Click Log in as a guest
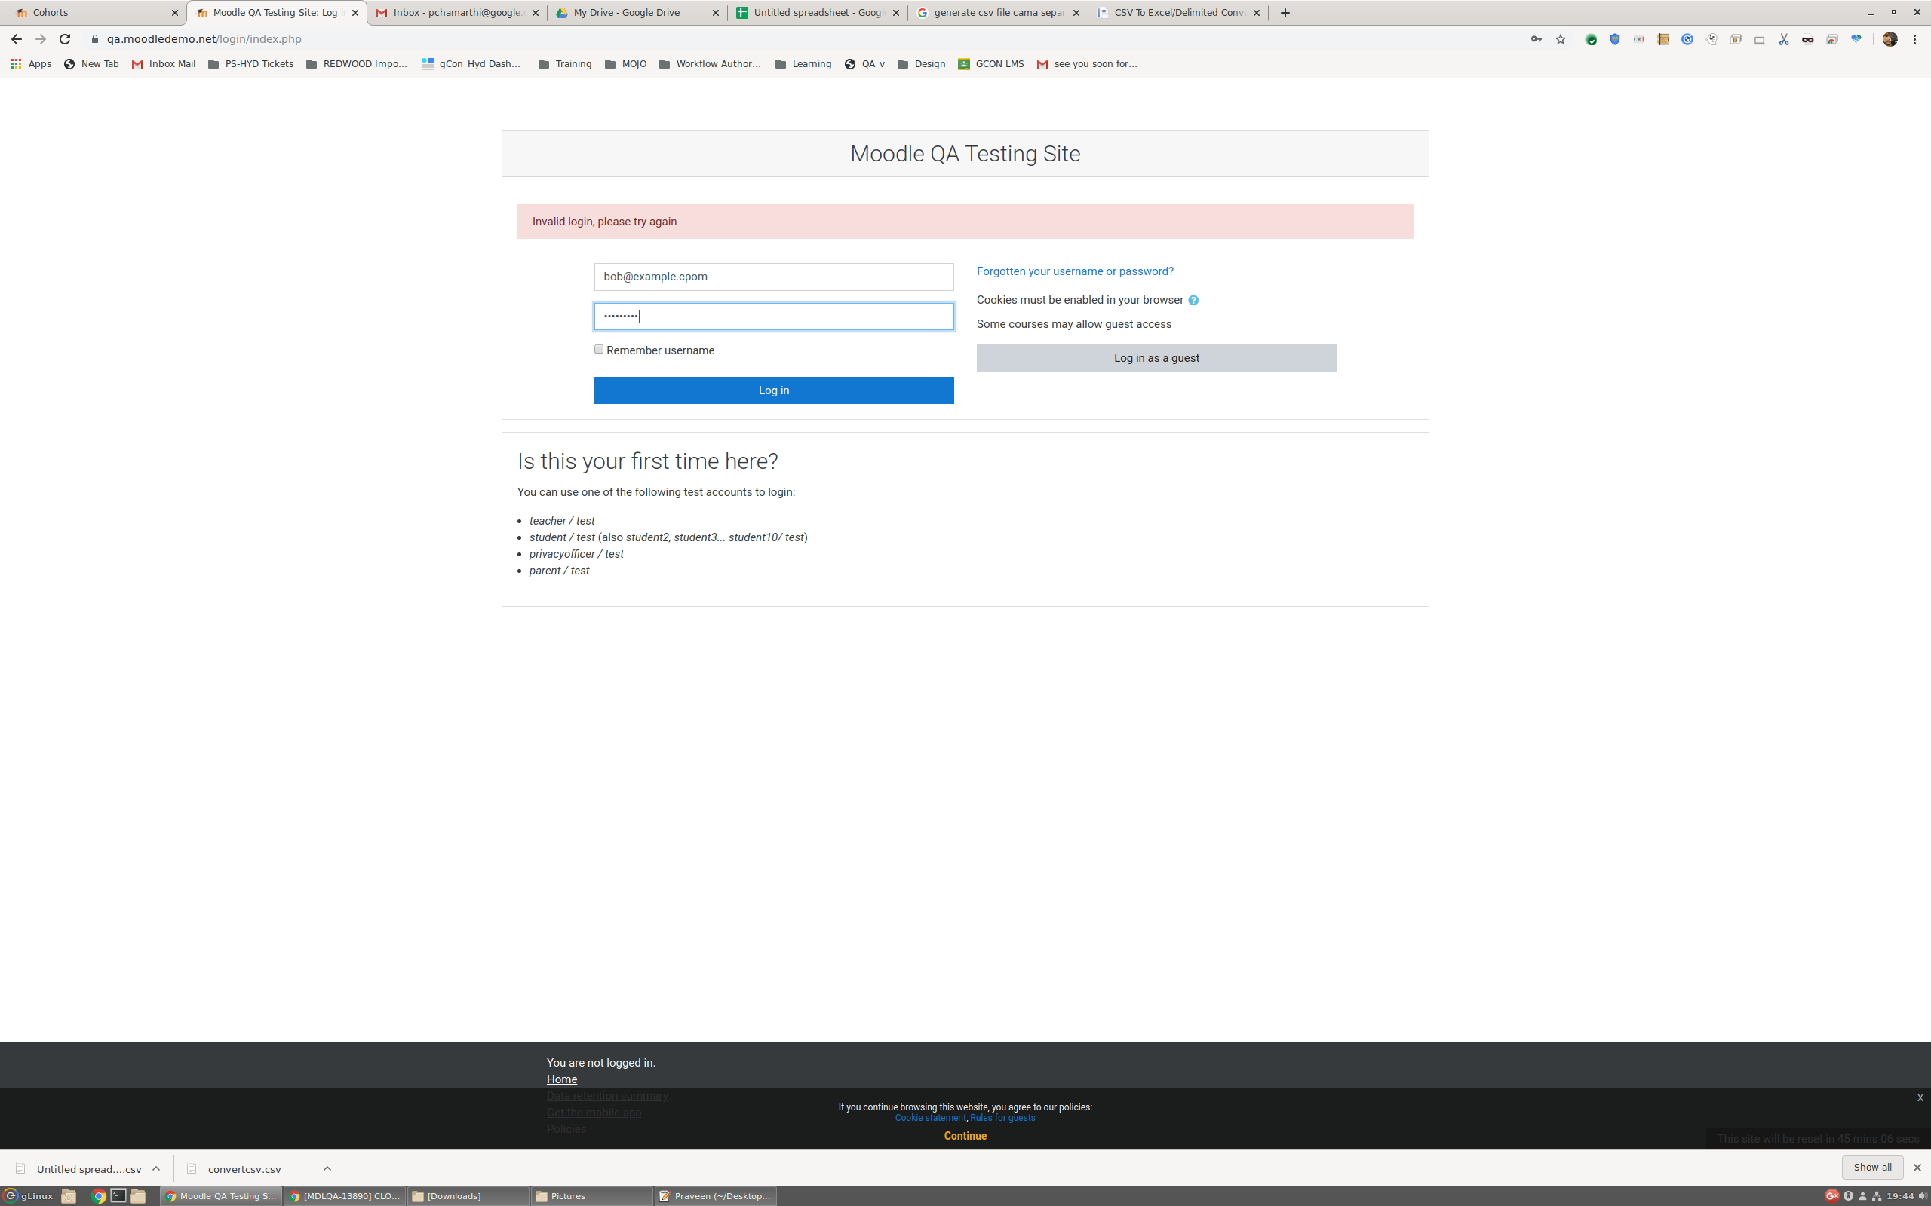This screenshot has height=1206, width=1931. click(x=1156, y=358)
